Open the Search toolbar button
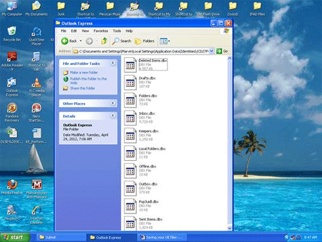Image resolution: width=322 pixels, height=242 pixels. tap(122, 41)
